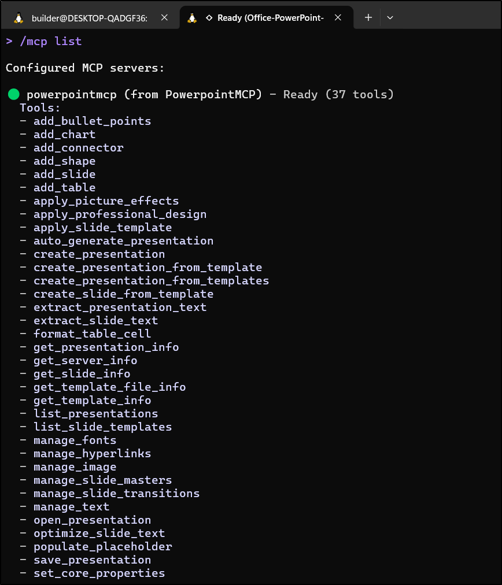Click the add_bullet_points tool entry
The width and height of the screenshot is (502, 585).
[92, 121]
